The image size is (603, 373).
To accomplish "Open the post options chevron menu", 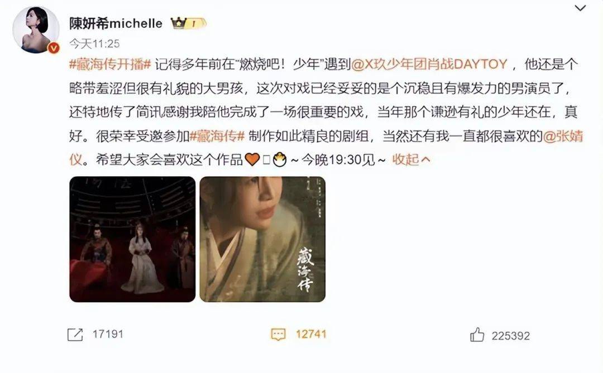I will coord(580,8).
